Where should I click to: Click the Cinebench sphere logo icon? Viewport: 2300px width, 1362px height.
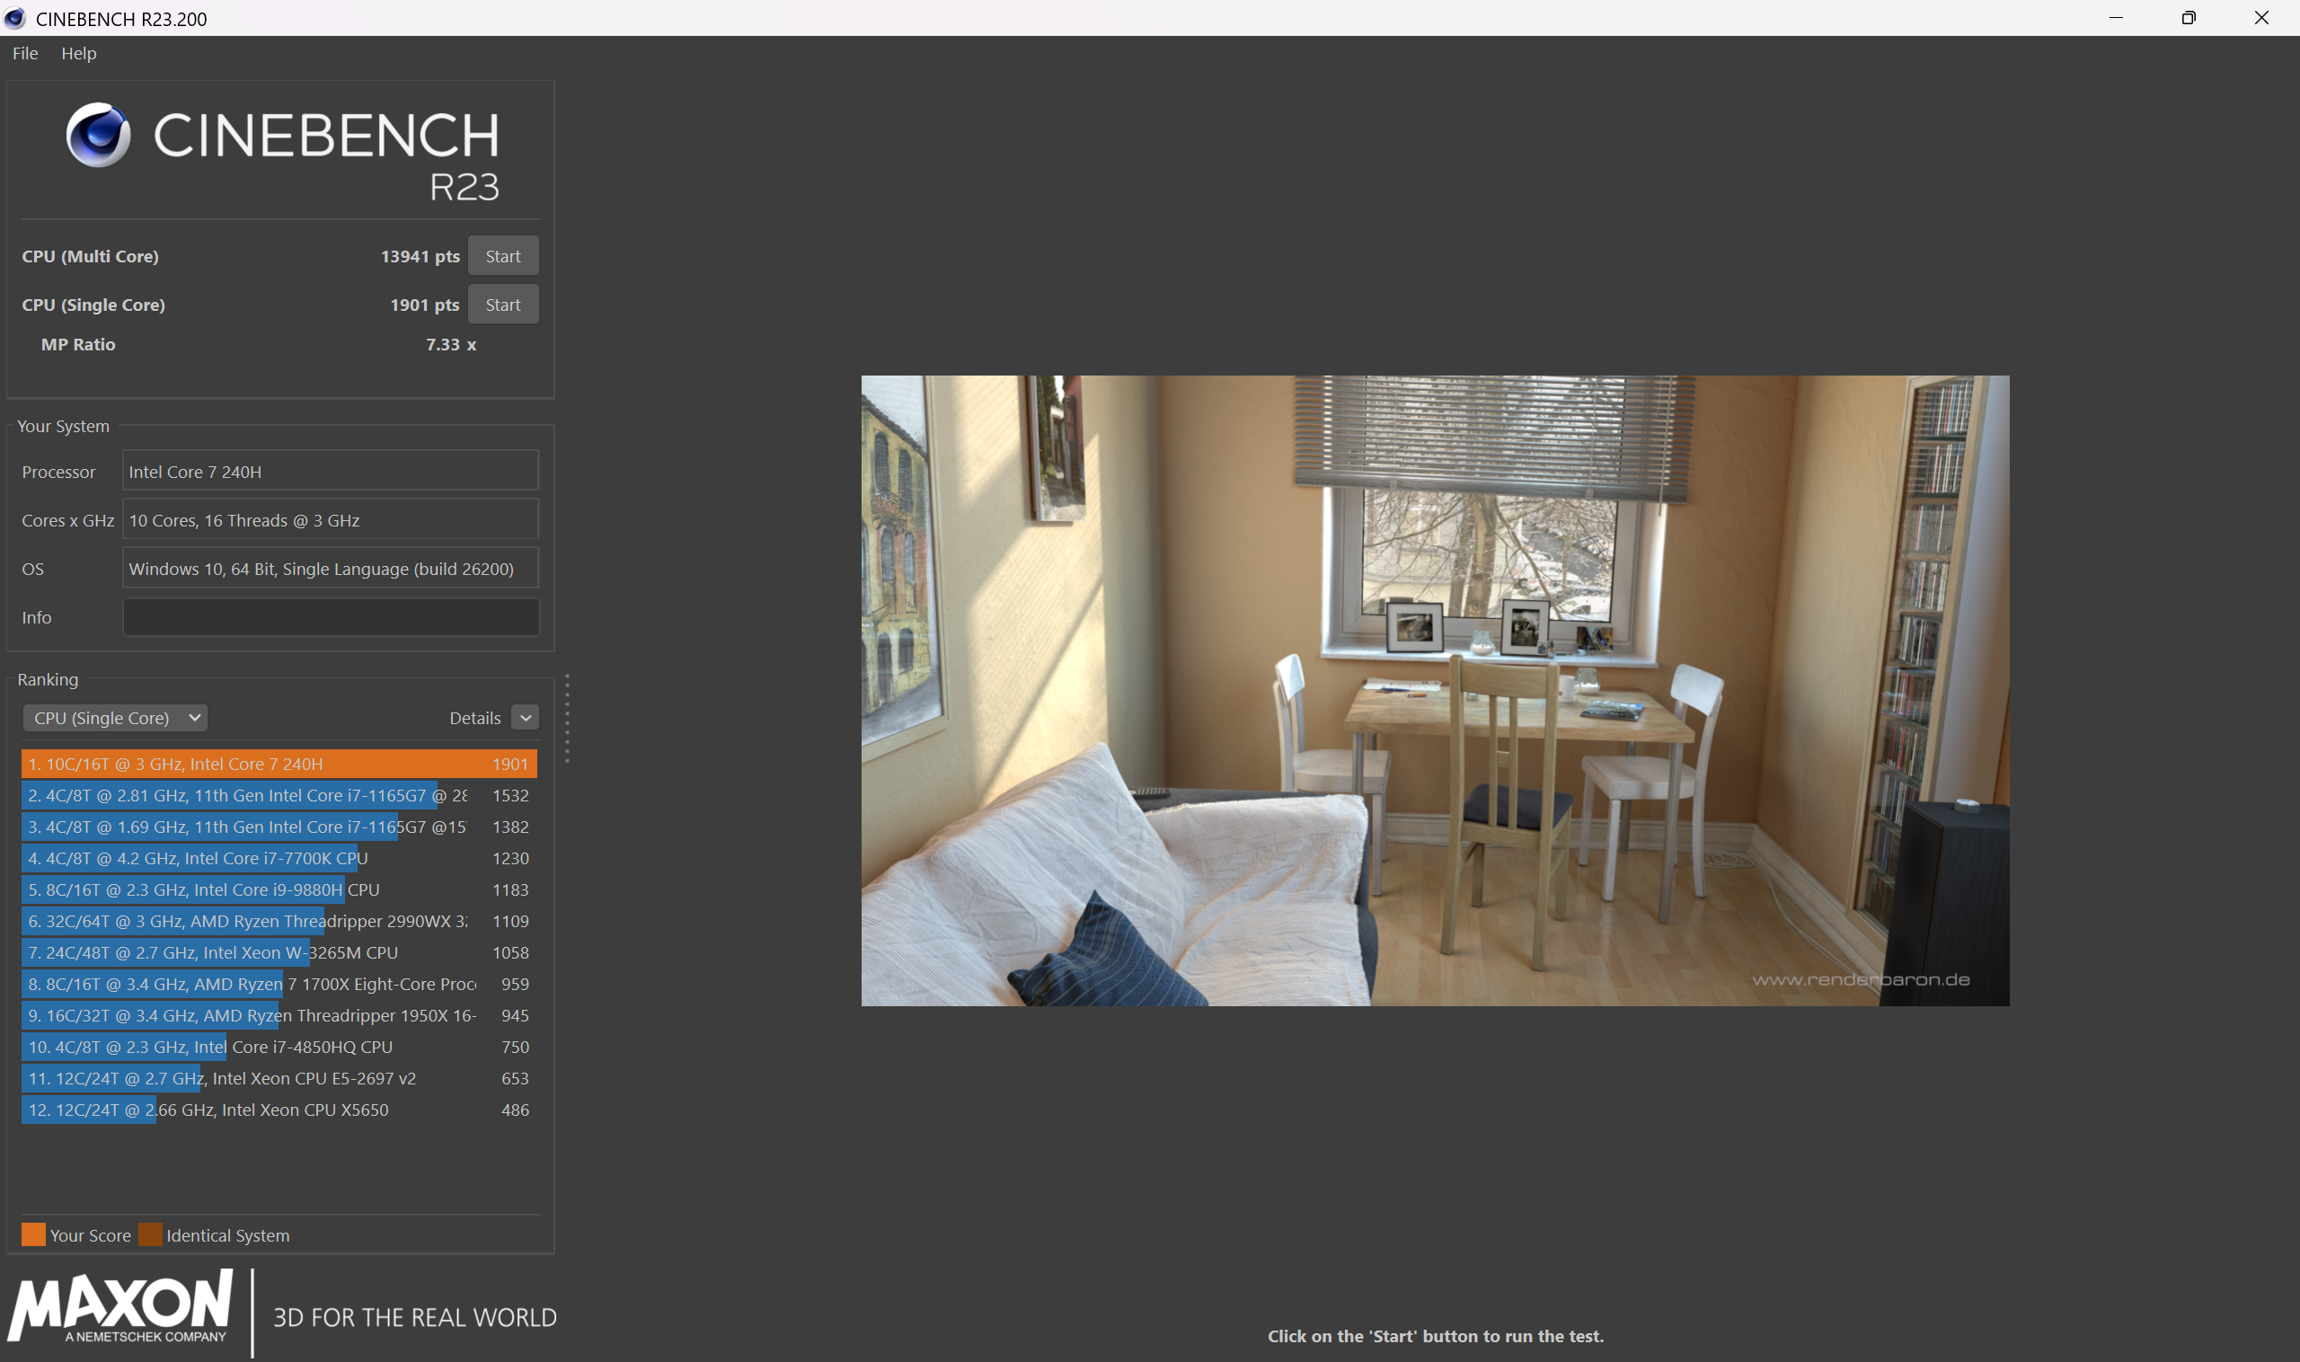tap(98, 135)
